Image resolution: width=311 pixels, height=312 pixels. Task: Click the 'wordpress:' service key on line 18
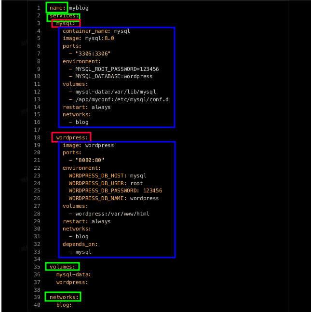point(72,137)
